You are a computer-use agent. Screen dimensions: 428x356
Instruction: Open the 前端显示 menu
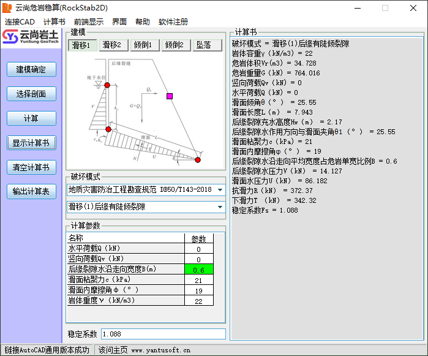pos(89,21)
